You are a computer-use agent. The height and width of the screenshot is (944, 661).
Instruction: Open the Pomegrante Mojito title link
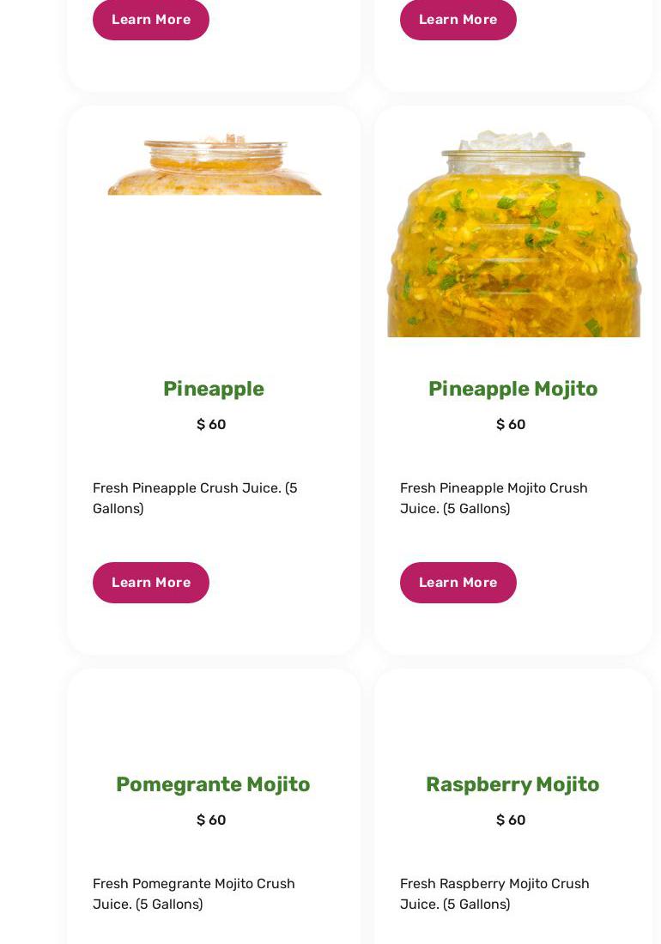click(213, 784)
